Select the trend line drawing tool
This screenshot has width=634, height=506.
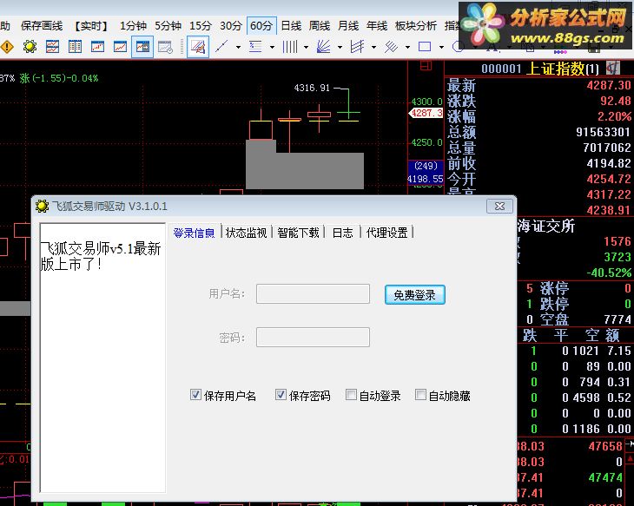point(221,47)
